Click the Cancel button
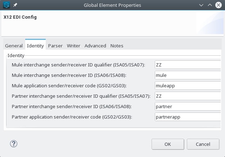This screenshot has width=225, height=157. tap(203, 144)
